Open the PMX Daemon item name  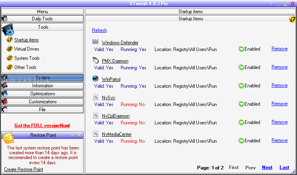pos(115,61)
